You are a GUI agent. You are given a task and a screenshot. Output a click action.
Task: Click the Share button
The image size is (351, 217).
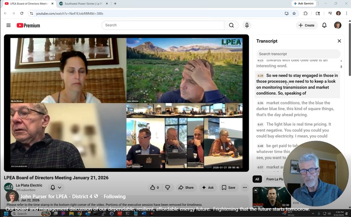pos(186,188)
